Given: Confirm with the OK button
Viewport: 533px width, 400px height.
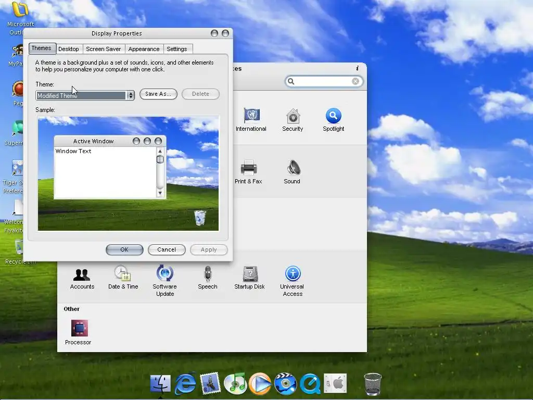Looking at the screenshot, I should [x=124, y=249].
